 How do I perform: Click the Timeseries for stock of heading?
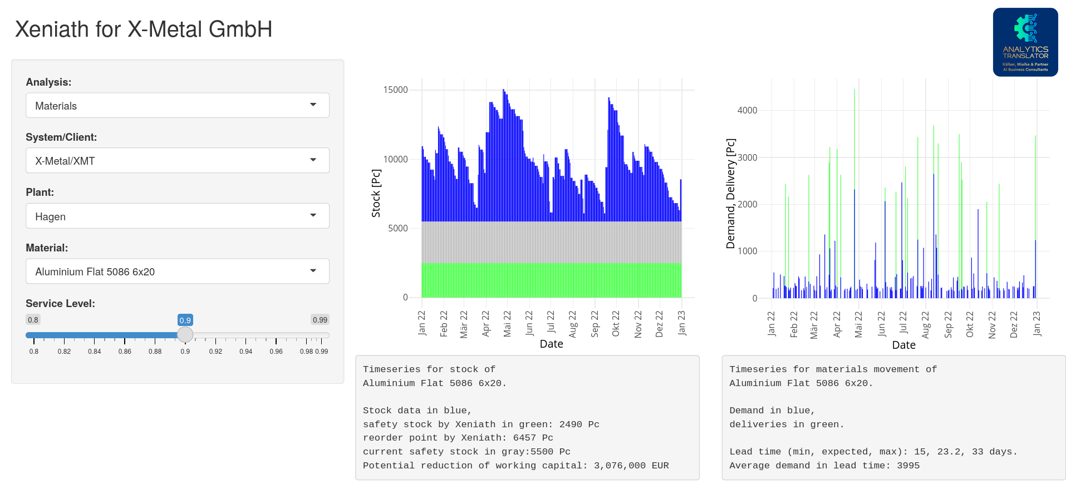click(x=429, y=369)
